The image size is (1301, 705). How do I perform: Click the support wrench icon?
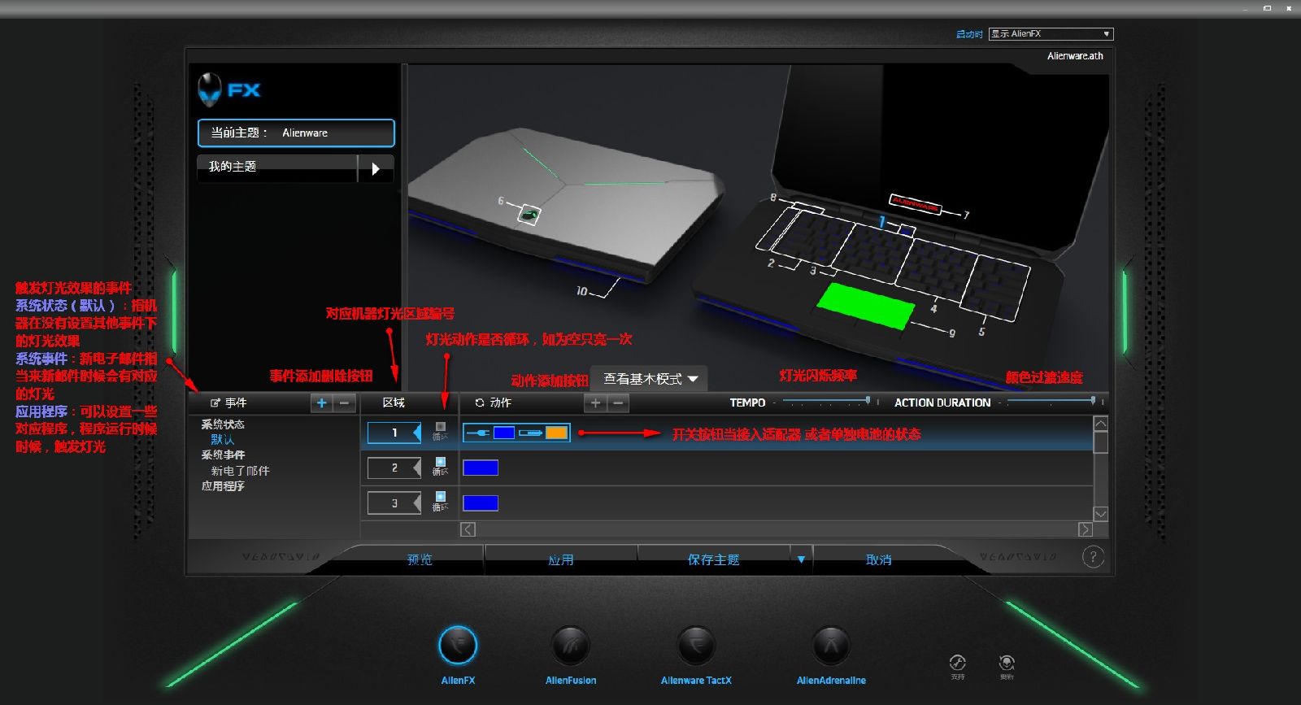coord(958,662)
